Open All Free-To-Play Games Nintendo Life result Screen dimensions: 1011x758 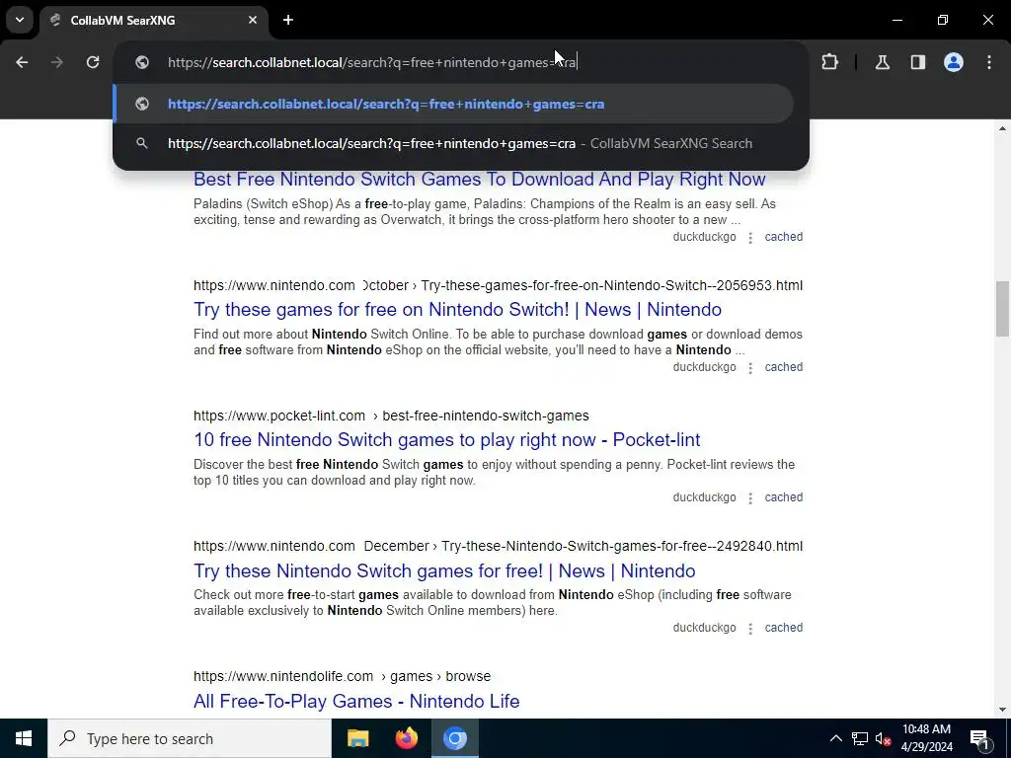(356, 702)
